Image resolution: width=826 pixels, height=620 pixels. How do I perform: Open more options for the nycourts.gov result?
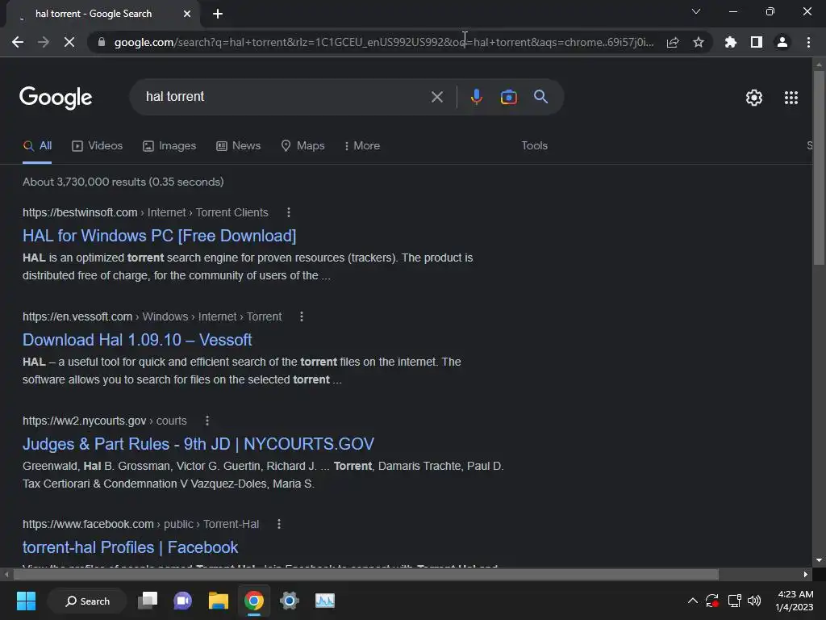pyautogui.click(x=207, y=421)
